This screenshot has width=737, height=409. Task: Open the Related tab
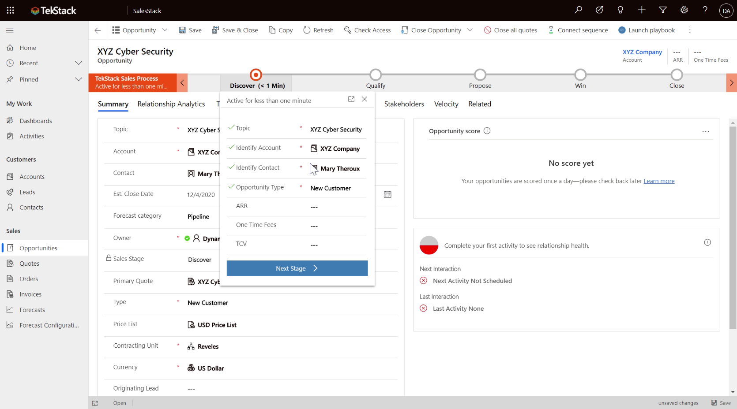pyautogui.click(x=480, y=104)
